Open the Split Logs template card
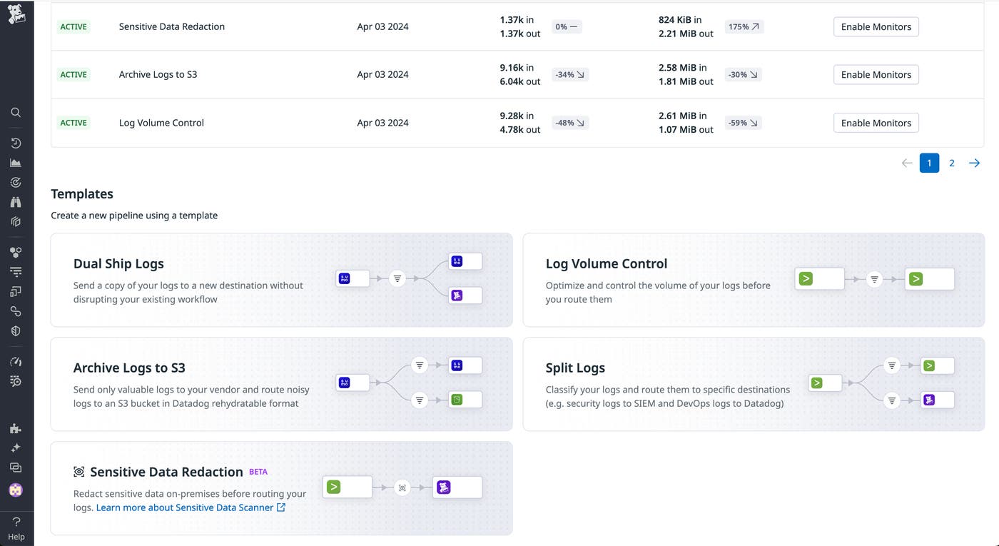Viewport: 999px width, 546px height. click(x=754, y=384)
